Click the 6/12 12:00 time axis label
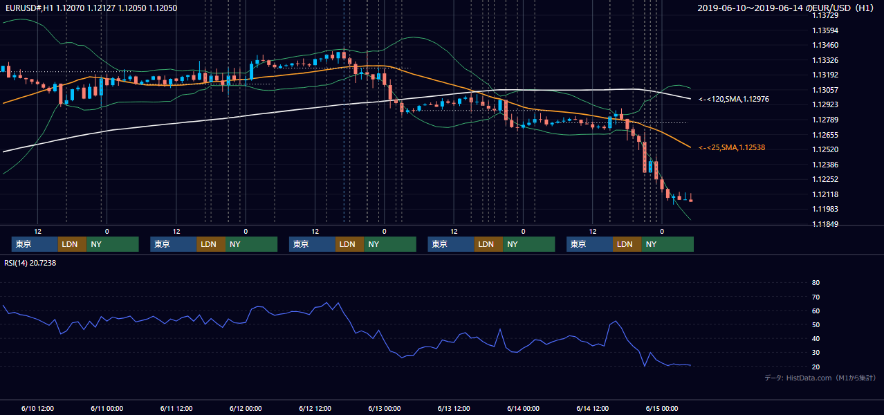Screen dimensions: 884x415 pyautogui.click(x=315, y=408)
